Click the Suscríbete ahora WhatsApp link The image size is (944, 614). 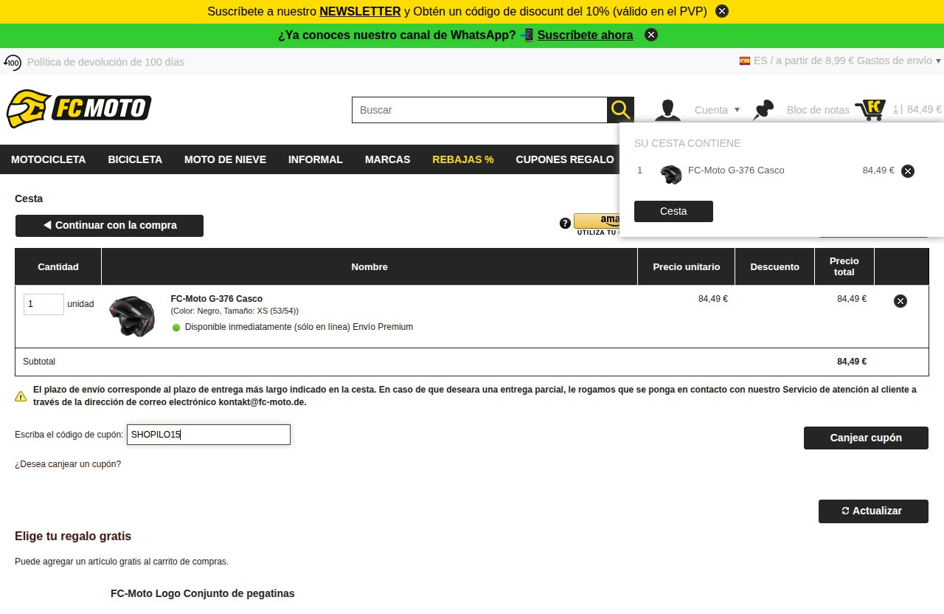pos(585,35)
